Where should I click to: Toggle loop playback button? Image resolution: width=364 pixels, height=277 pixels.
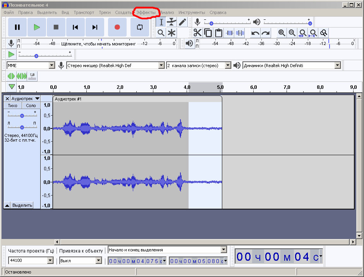point(140,27)
